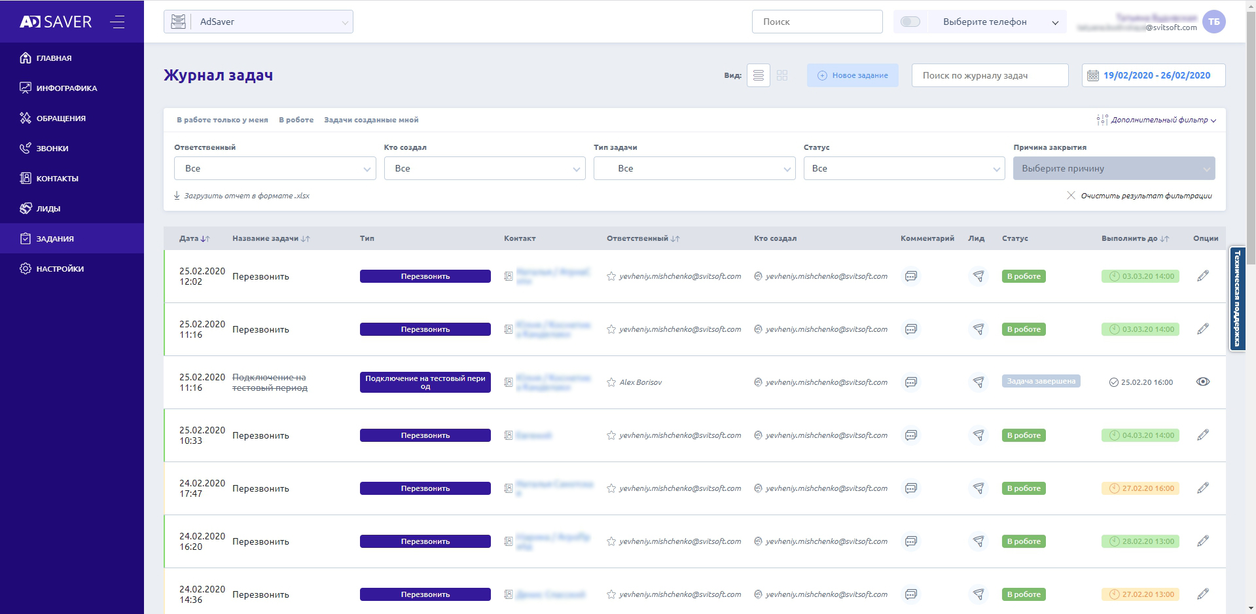This screenshot has height=614, width=1256.
Task: Click the Новое задание button
Action: [852, 75]
